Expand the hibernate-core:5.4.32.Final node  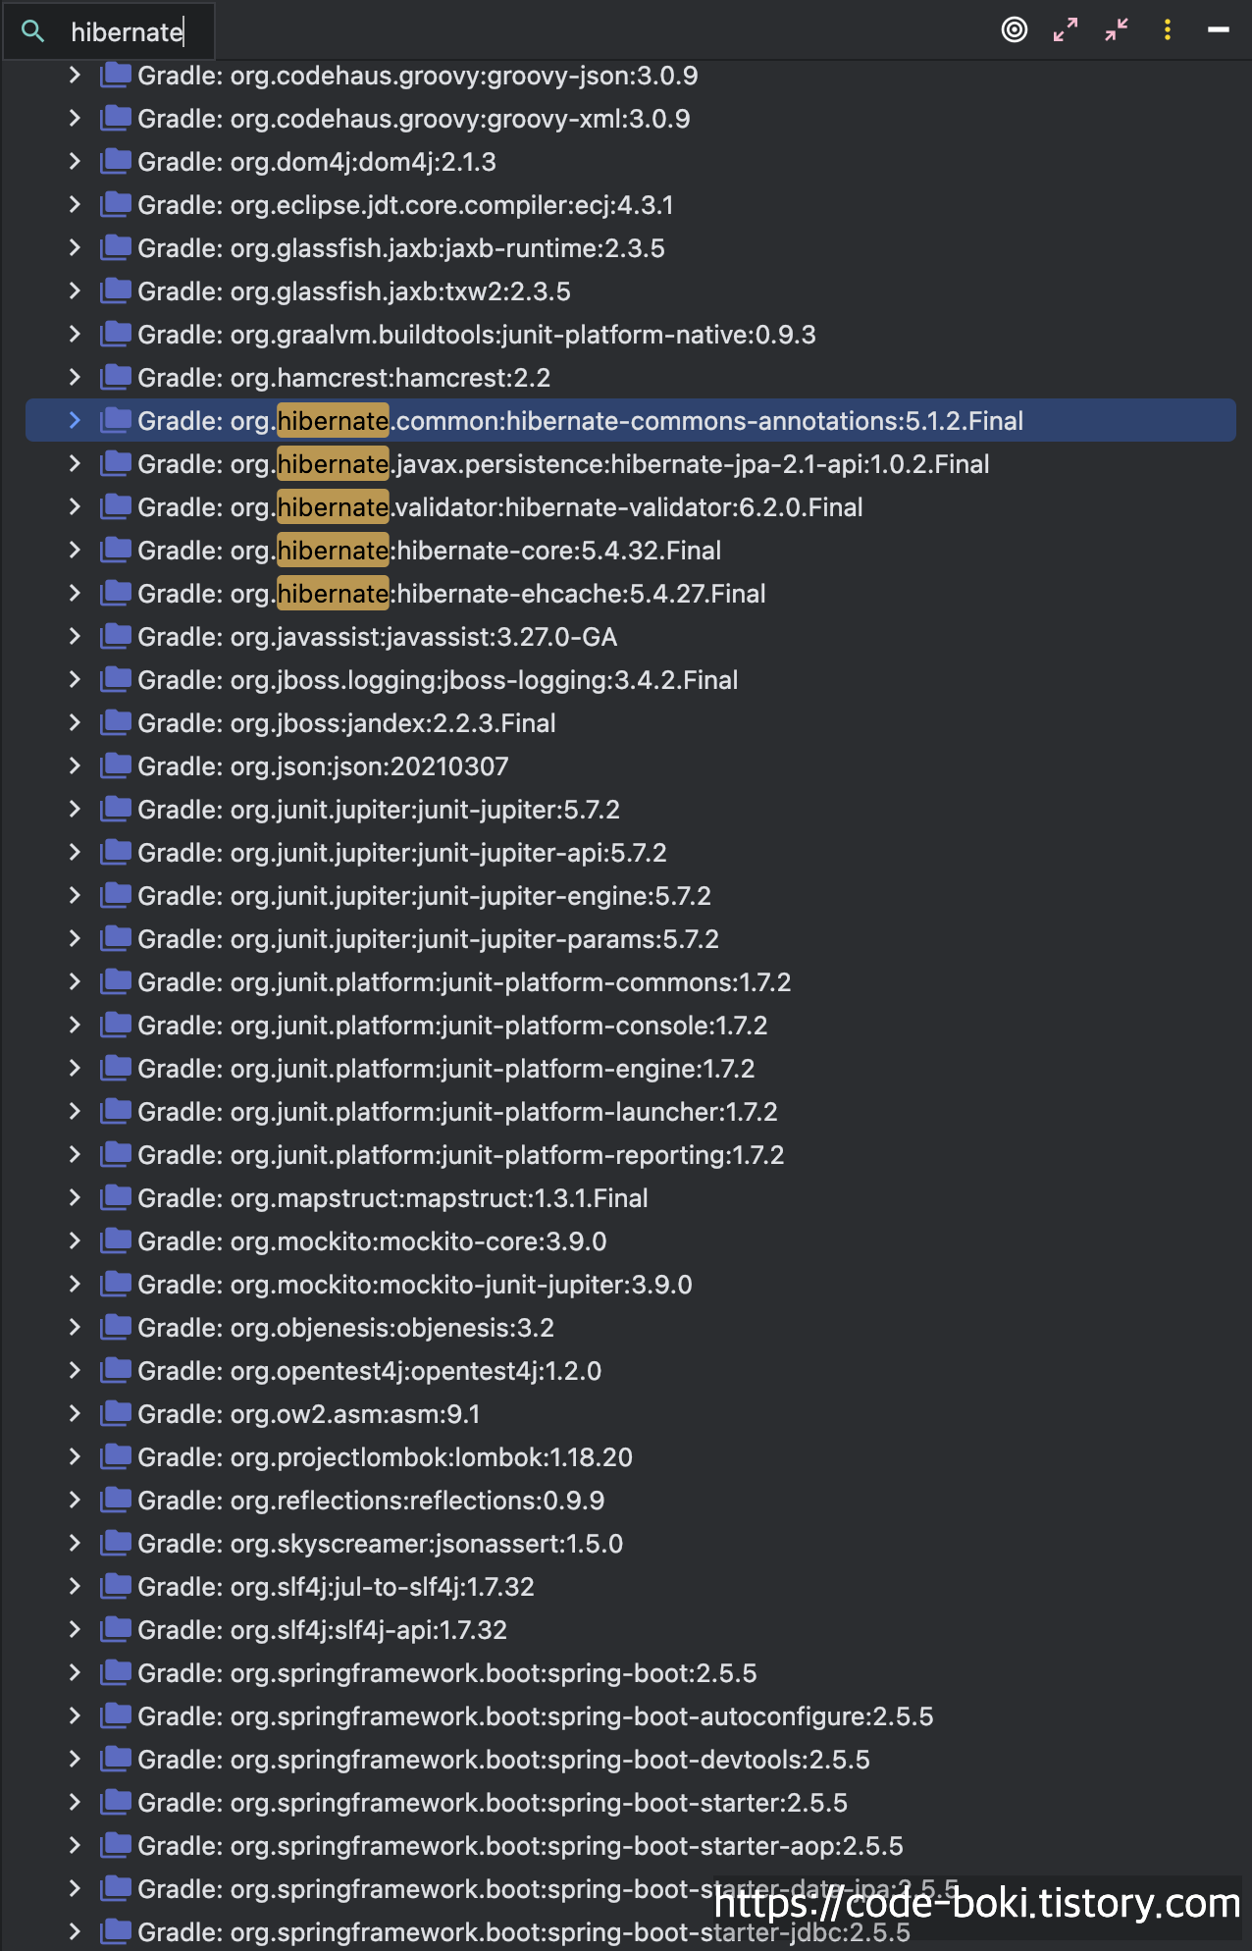[75, 550]
